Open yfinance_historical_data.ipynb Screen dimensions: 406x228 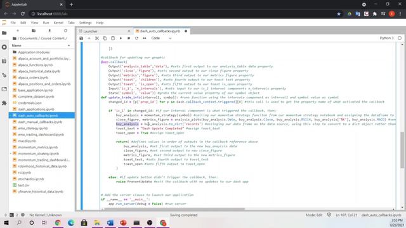click(41, 191)
